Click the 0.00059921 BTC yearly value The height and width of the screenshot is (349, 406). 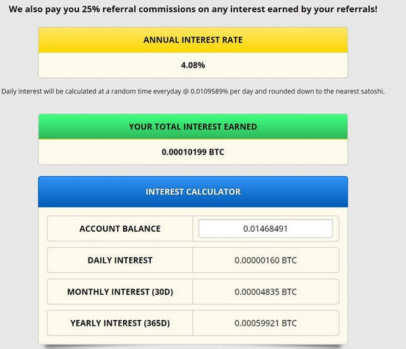(x=265, y=323)
